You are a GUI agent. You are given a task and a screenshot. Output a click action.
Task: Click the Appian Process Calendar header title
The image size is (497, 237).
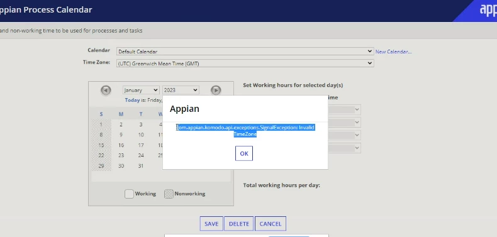click(x=46, y=10)
